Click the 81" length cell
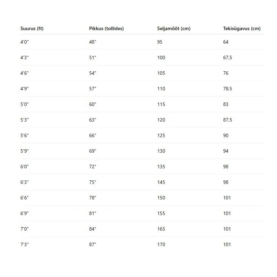This screenshot has height=277, width=277. [x=92, y=213]
